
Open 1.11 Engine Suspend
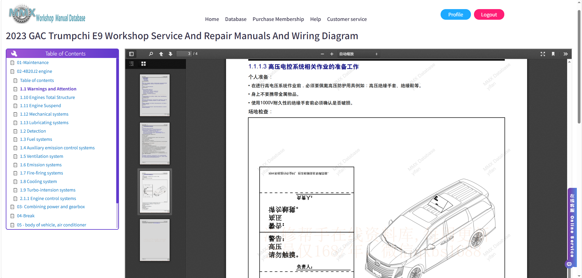click(x=40, y=106)
